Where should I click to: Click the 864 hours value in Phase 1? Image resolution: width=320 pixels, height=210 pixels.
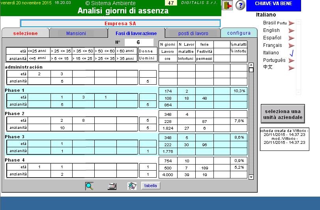tap(168, 105)
